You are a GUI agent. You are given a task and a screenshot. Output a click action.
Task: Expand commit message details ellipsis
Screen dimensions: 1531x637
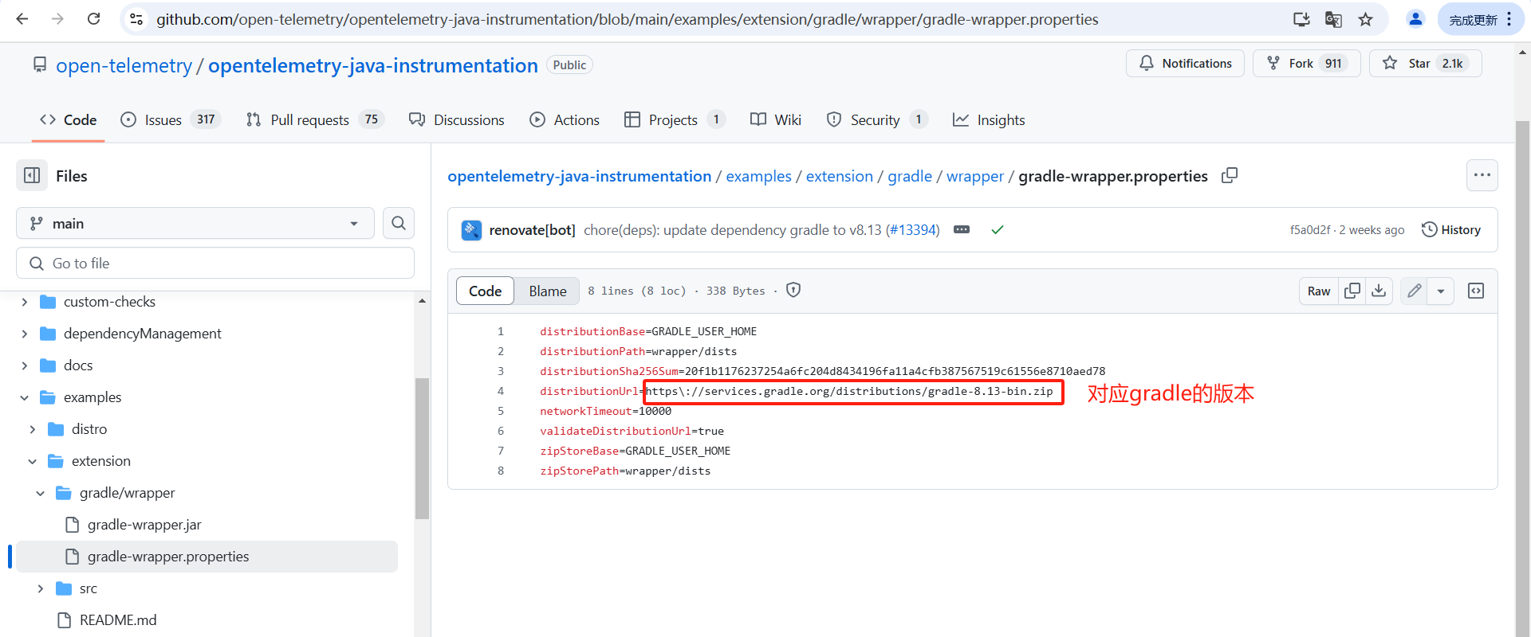point(962,230)
